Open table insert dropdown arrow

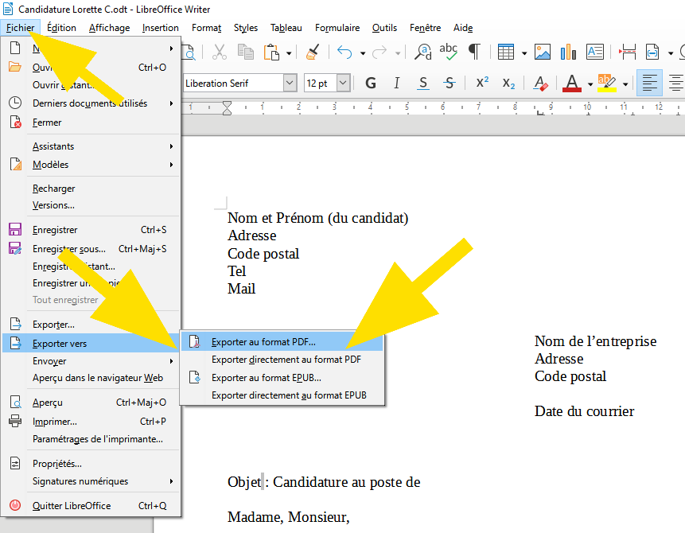(523, 53)
